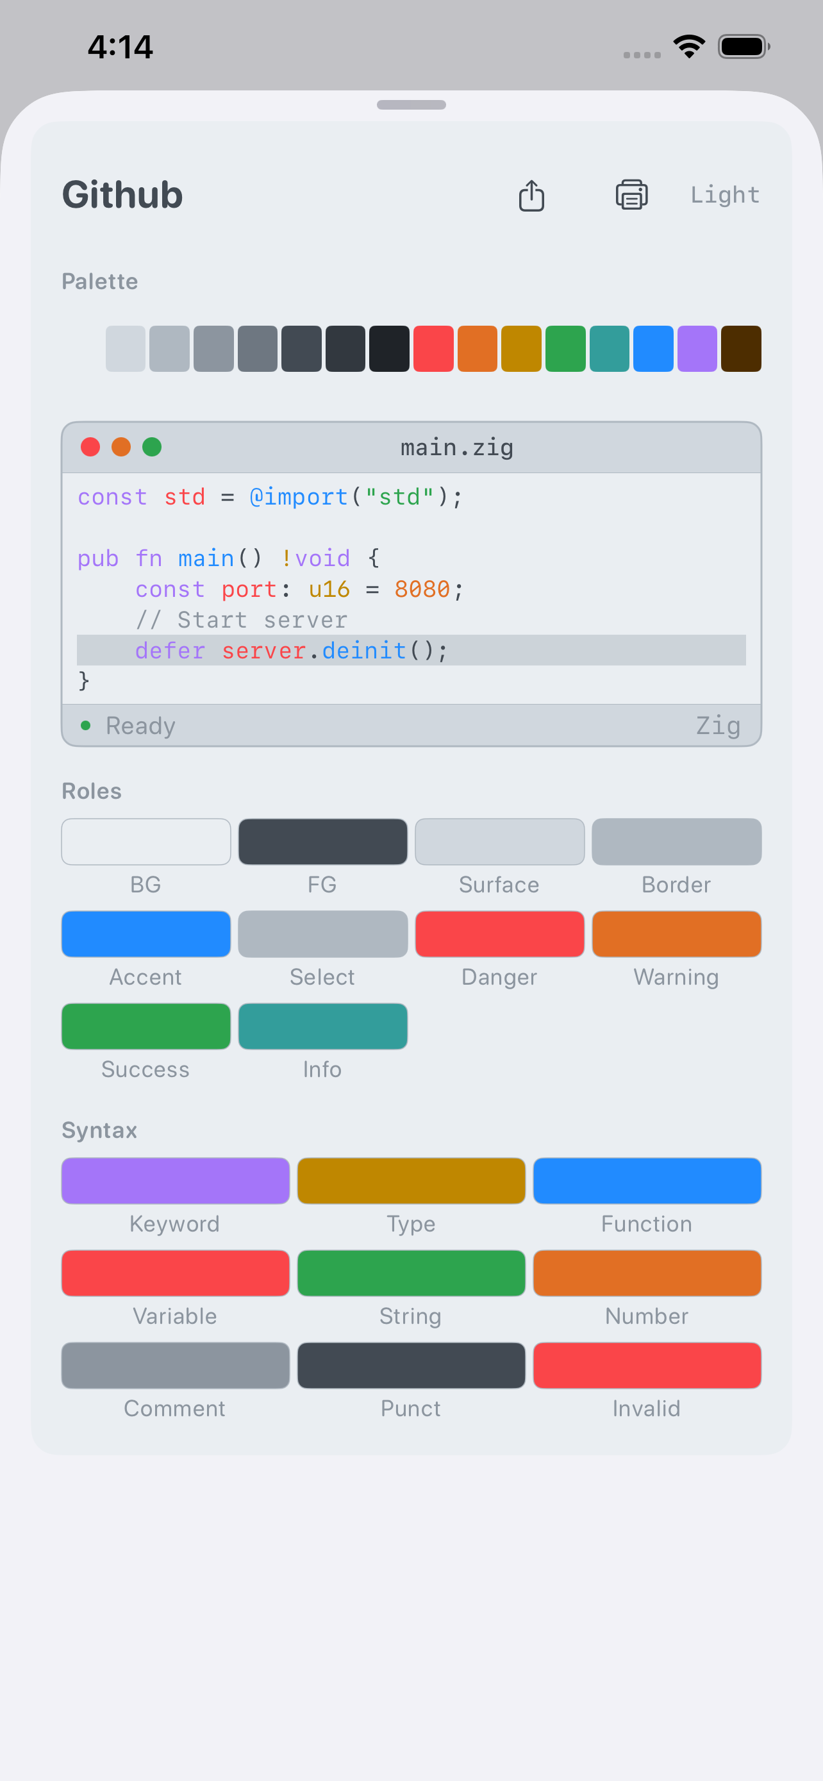
Task: Tap the print icon in the header
Action: [x=631, y=195]
